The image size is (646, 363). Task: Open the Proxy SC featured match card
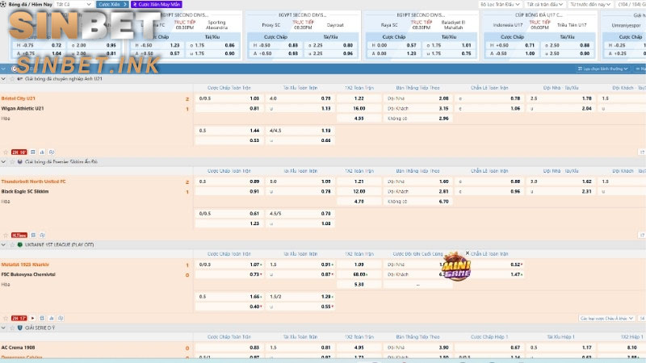tap(303, 35)
